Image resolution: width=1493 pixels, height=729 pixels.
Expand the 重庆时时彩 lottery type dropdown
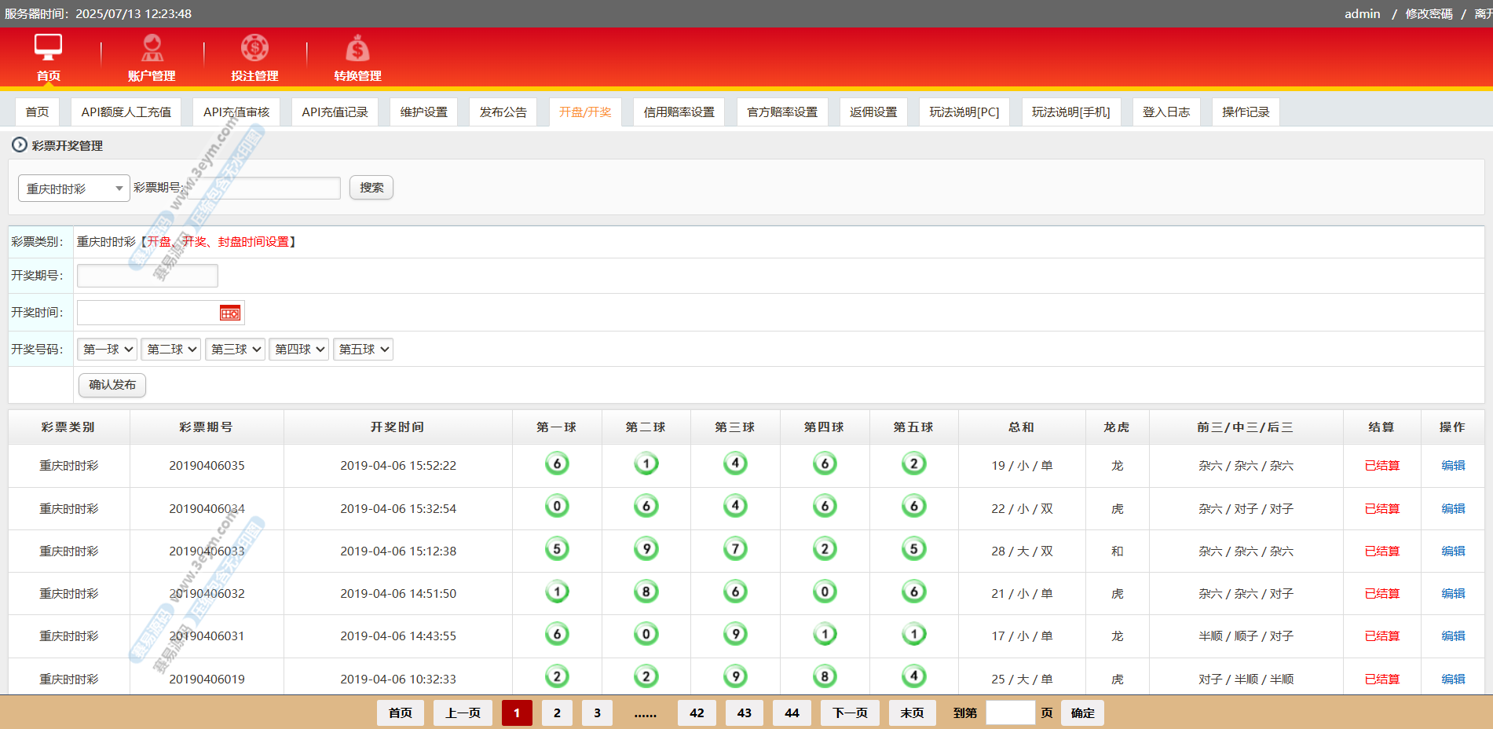(74, 189)
